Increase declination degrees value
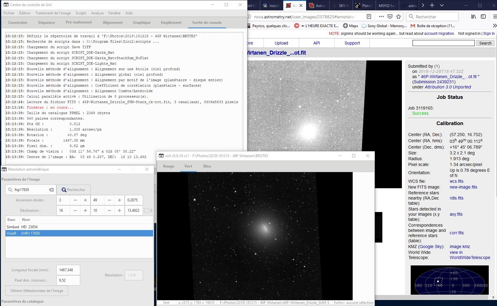 click(x=85, y=211)
